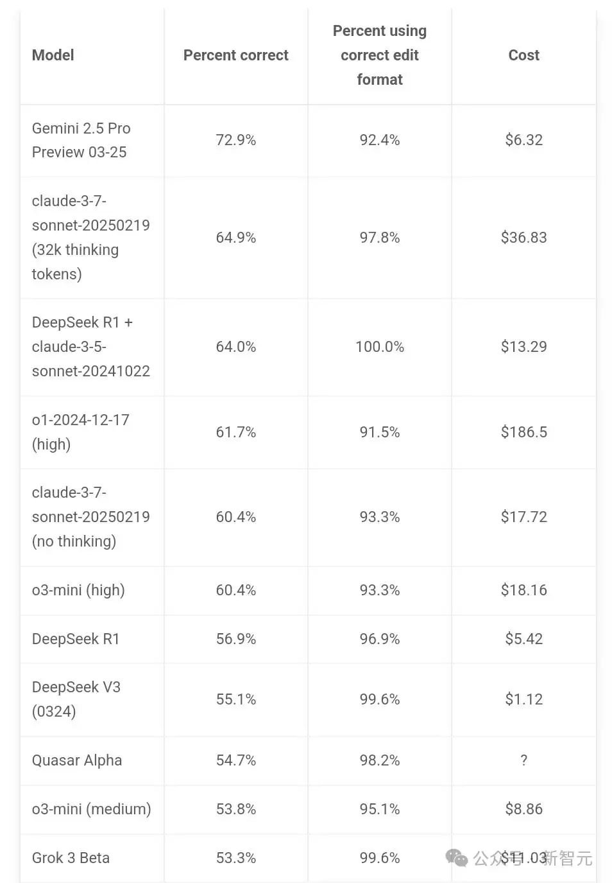The width and height of the screenshot is (612, 883).
Task: Select claude-3-7-sonnet 32k thinking tokens entry
Action: click(x=91, y=238)
